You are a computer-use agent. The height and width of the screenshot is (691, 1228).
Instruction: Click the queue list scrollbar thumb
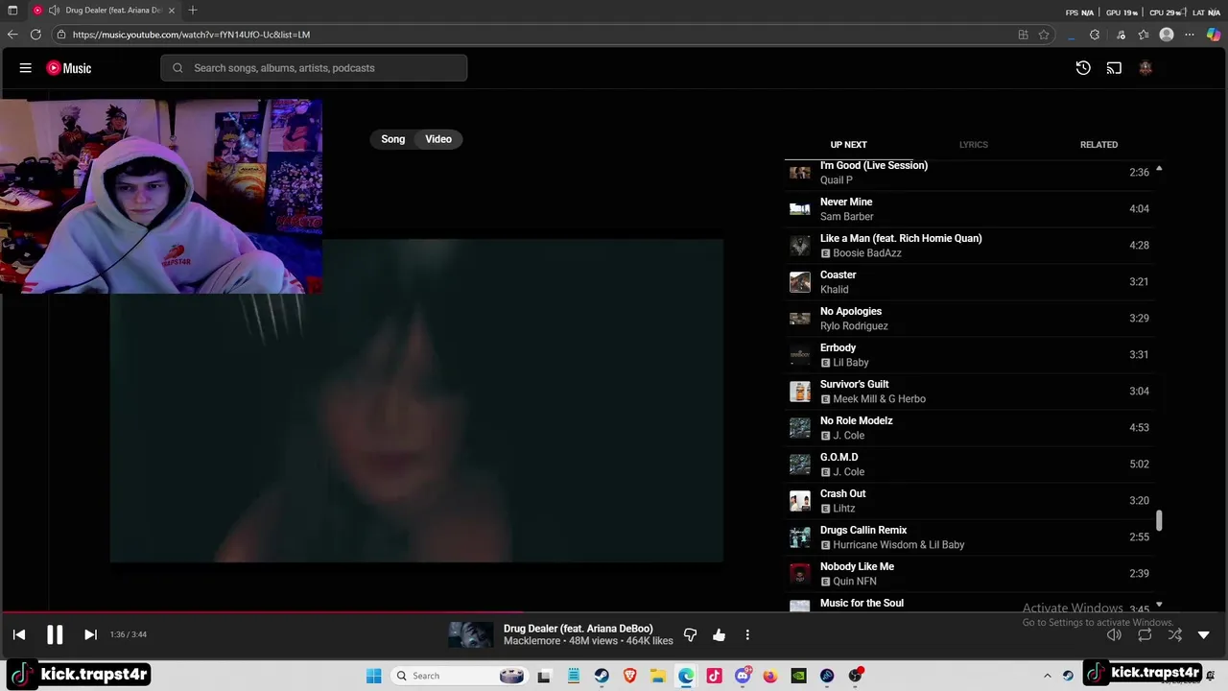tap(1159, 520)
